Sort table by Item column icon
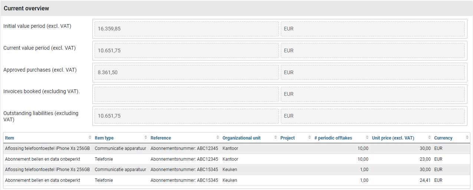This screenshot has width=473, height=190. [90, 138]
